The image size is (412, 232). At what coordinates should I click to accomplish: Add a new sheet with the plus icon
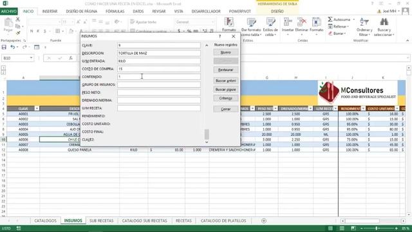tap(264, 220)
